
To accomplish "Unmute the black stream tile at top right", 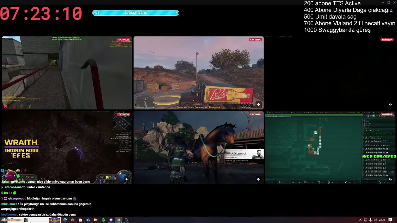I will [390, 104].
